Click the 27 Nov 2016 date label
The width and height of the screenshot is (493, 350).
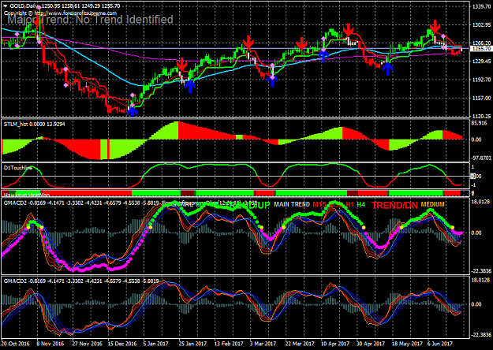pyautogui.click(x=88, y=344)
